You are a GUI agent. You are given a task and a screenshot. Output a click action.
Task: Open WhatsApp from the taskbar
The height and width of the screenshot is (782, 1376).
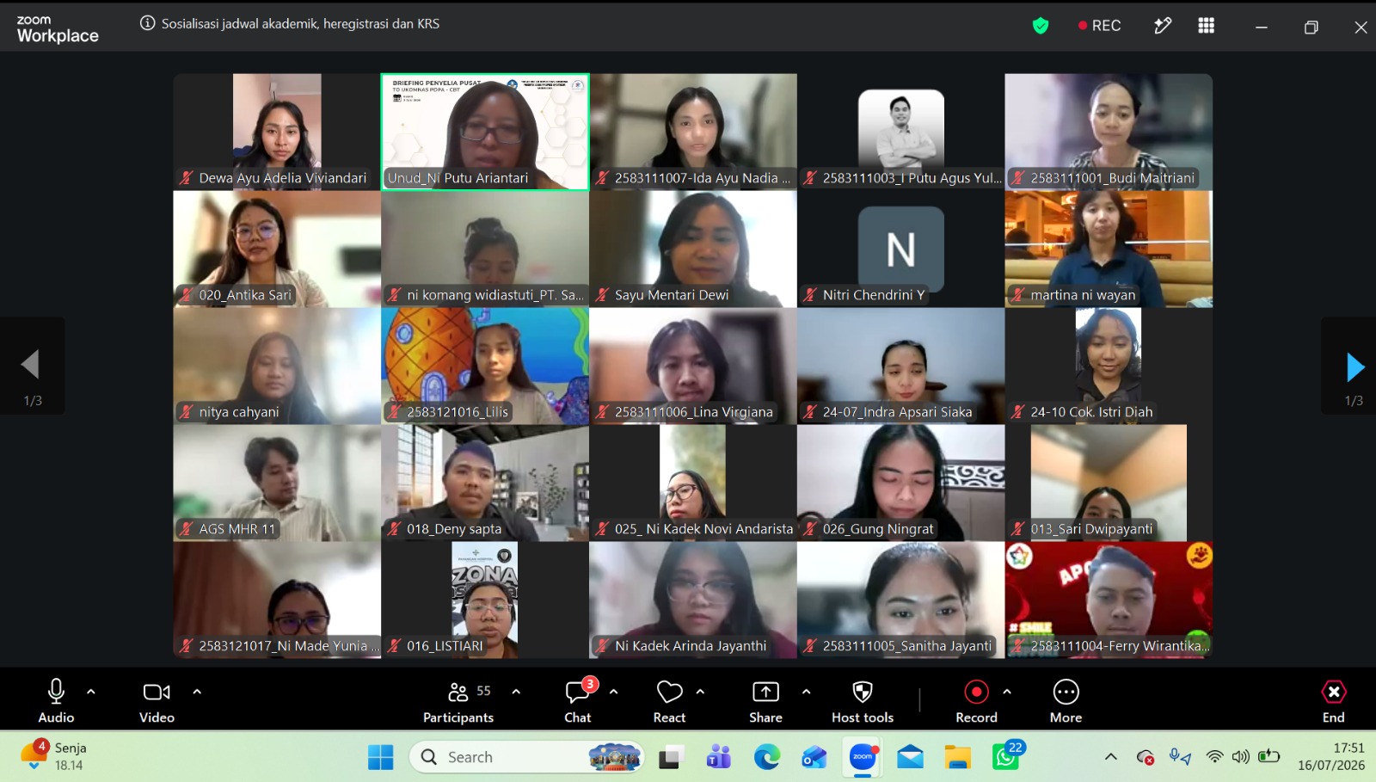click(1005, 757)
